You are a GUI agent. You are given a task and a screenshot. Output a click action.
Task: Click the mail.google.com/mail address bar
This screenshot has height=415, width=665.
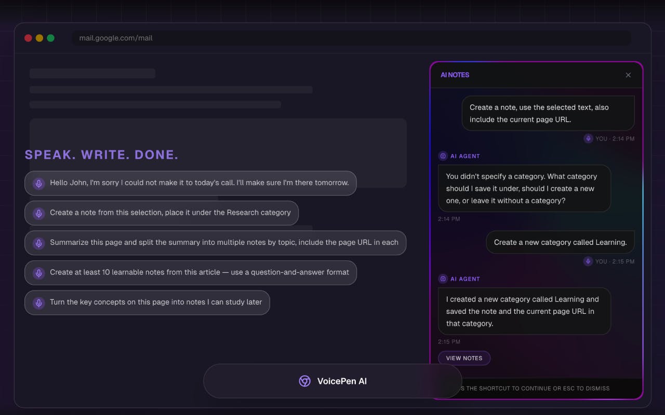tap(351, 38)
